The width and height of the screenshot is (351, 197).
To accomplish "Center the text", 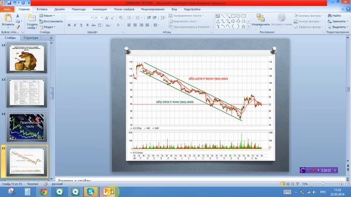I will 135,25.
